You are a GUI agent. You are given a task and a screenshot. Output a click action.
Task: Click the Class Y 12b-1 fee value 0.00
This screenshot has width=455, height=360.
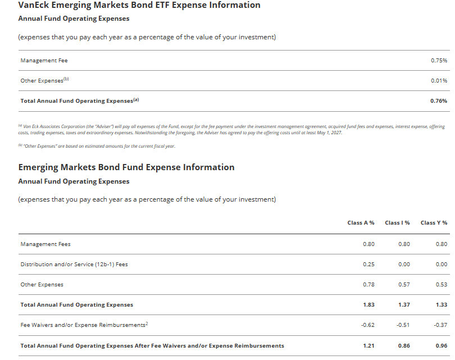[x=442, y=265]
